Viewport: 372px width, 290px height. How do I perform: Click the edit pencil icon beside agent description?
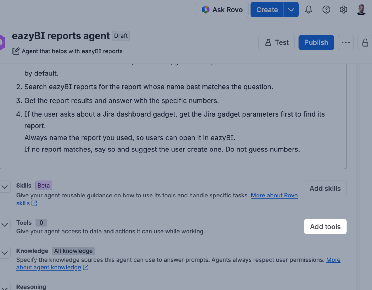16,51
